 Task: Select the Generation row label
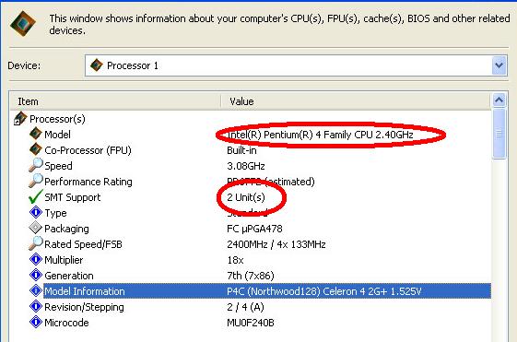69,276
